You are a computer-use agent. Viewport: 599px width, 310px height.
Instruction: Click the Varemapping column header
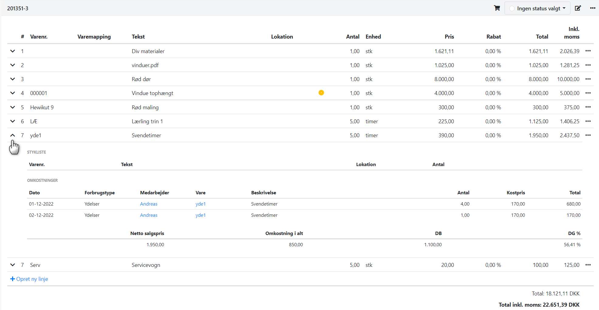pos(94,37)
